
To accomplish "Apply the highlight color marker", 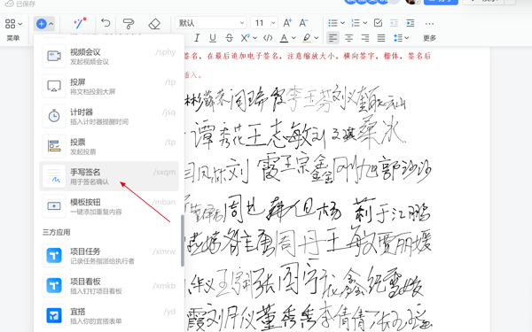I will click(307, 38).
